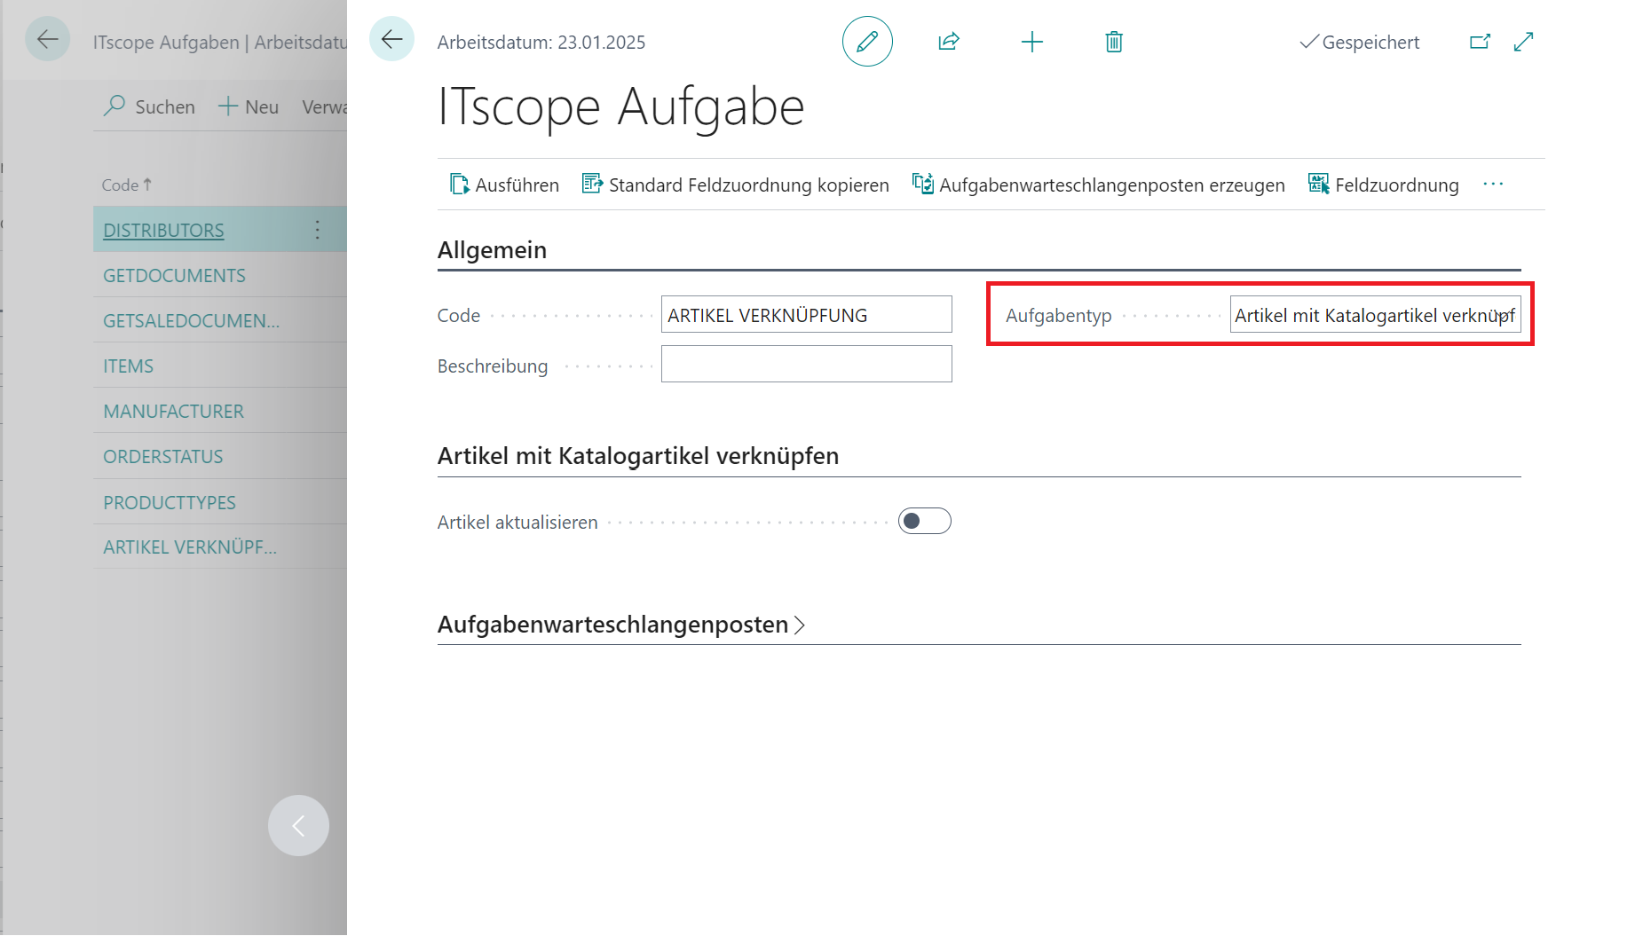Expand the Aufgabenwarteschlangenposten section
1635x936 pixels.
pyautogui.click(x=800, y=625)
